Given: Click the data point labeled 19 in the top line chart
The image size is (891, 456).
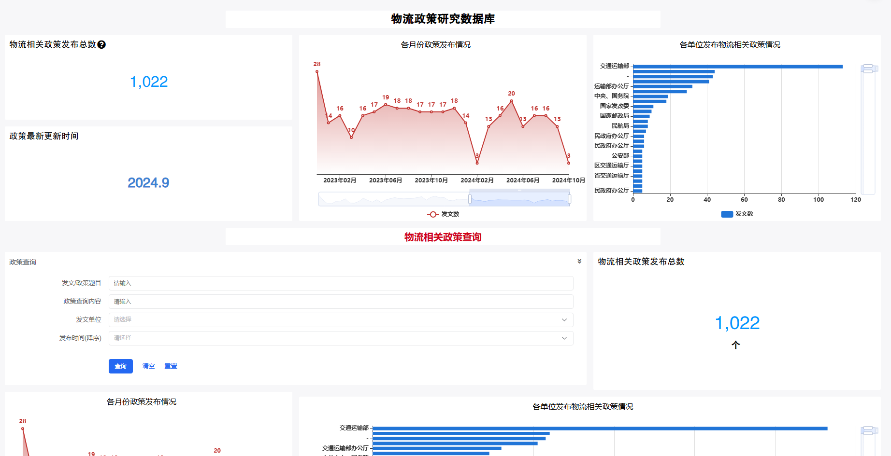Looking at the screenshot, I should point(386,104).
